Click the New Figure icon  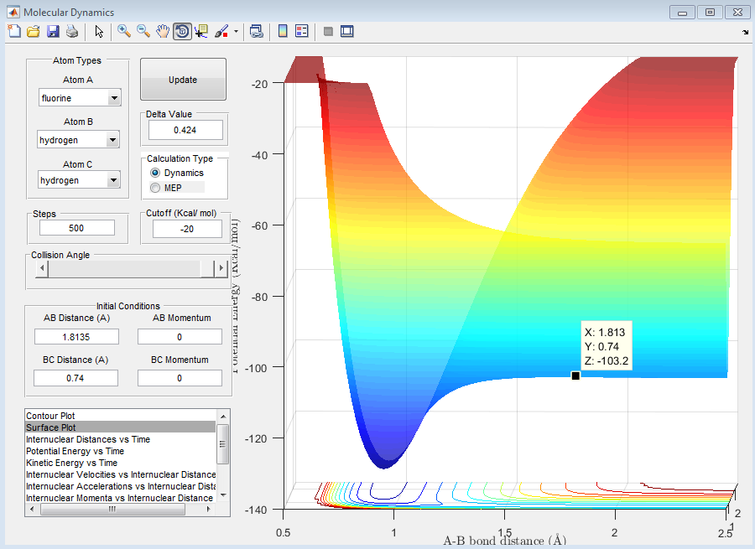click(x=13, y=31)
